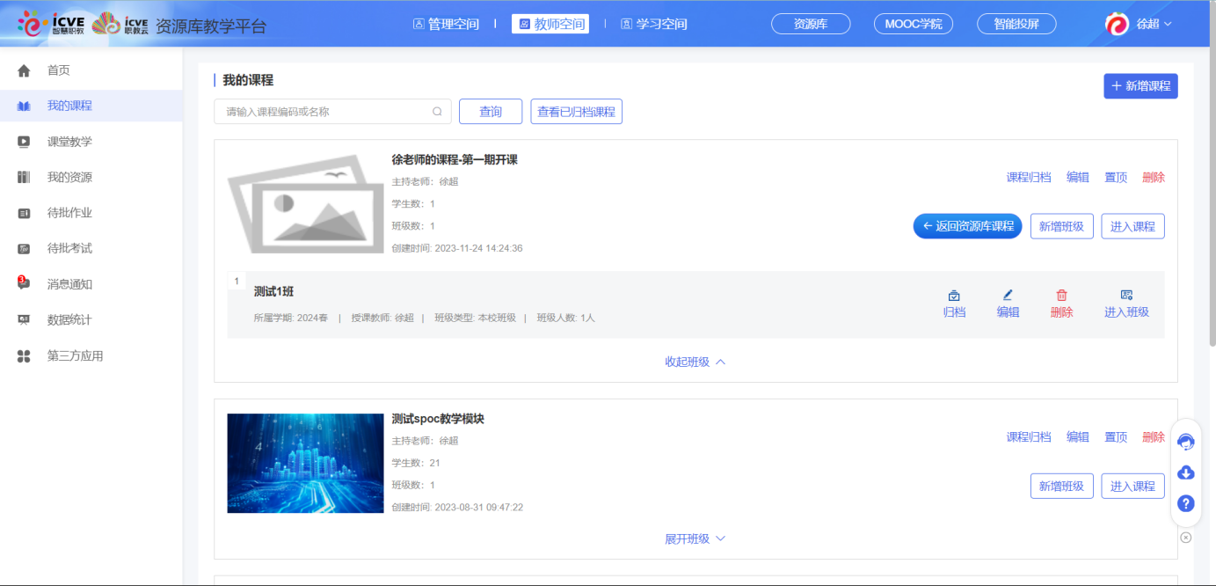
Task: Click the pencil 编辑 icon for 测试1班
Action: [x=1008, y=296]
